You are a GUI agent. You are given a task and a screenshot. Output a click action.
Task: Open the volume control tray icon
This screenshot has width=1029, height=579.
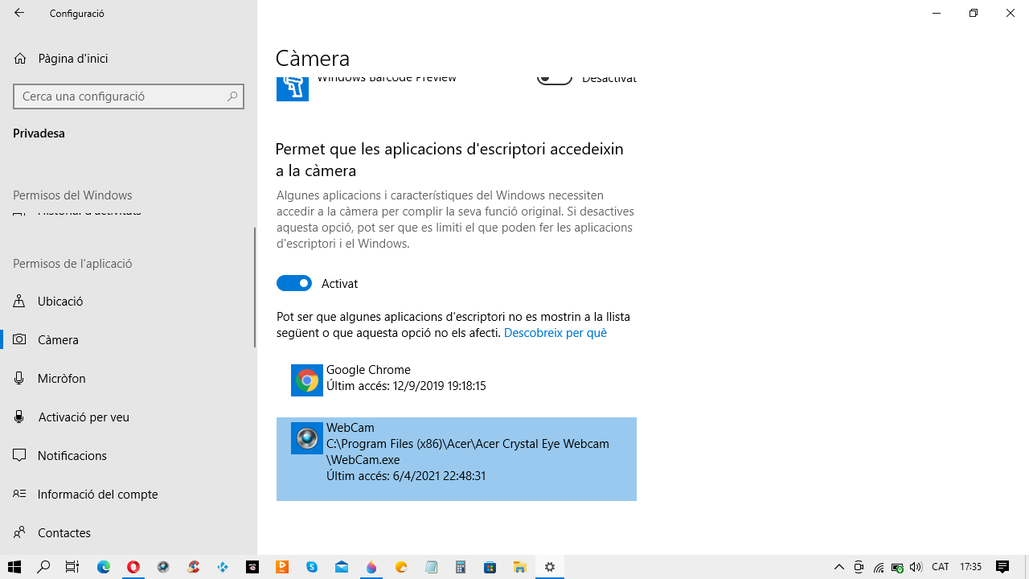(916, 567)
